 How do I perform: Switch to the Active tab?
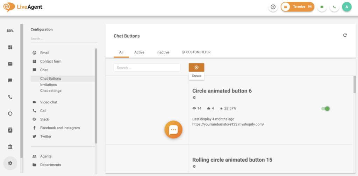(139, 52)
